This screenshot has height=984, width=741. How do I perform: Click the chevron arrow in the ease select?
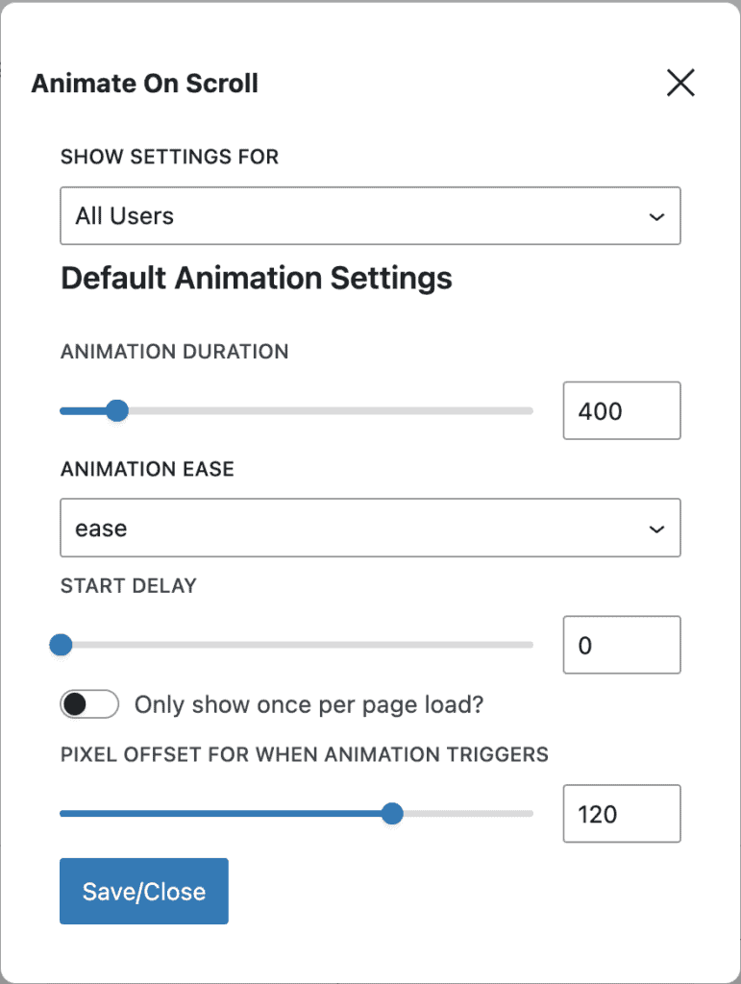click(x=656, y=529)
